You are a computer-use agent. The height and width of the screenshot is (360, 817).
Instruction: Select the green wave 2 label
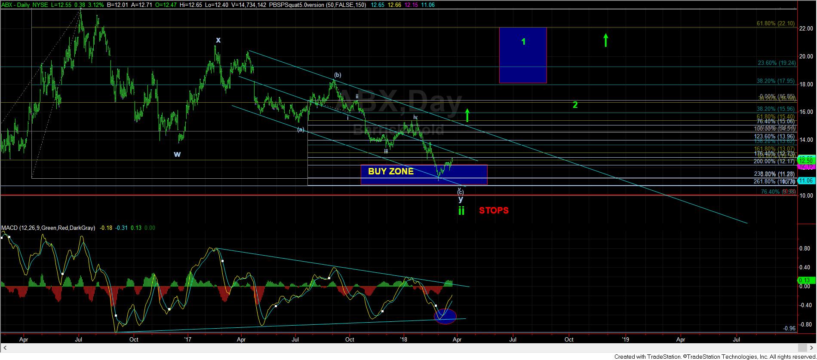point(575,105)
